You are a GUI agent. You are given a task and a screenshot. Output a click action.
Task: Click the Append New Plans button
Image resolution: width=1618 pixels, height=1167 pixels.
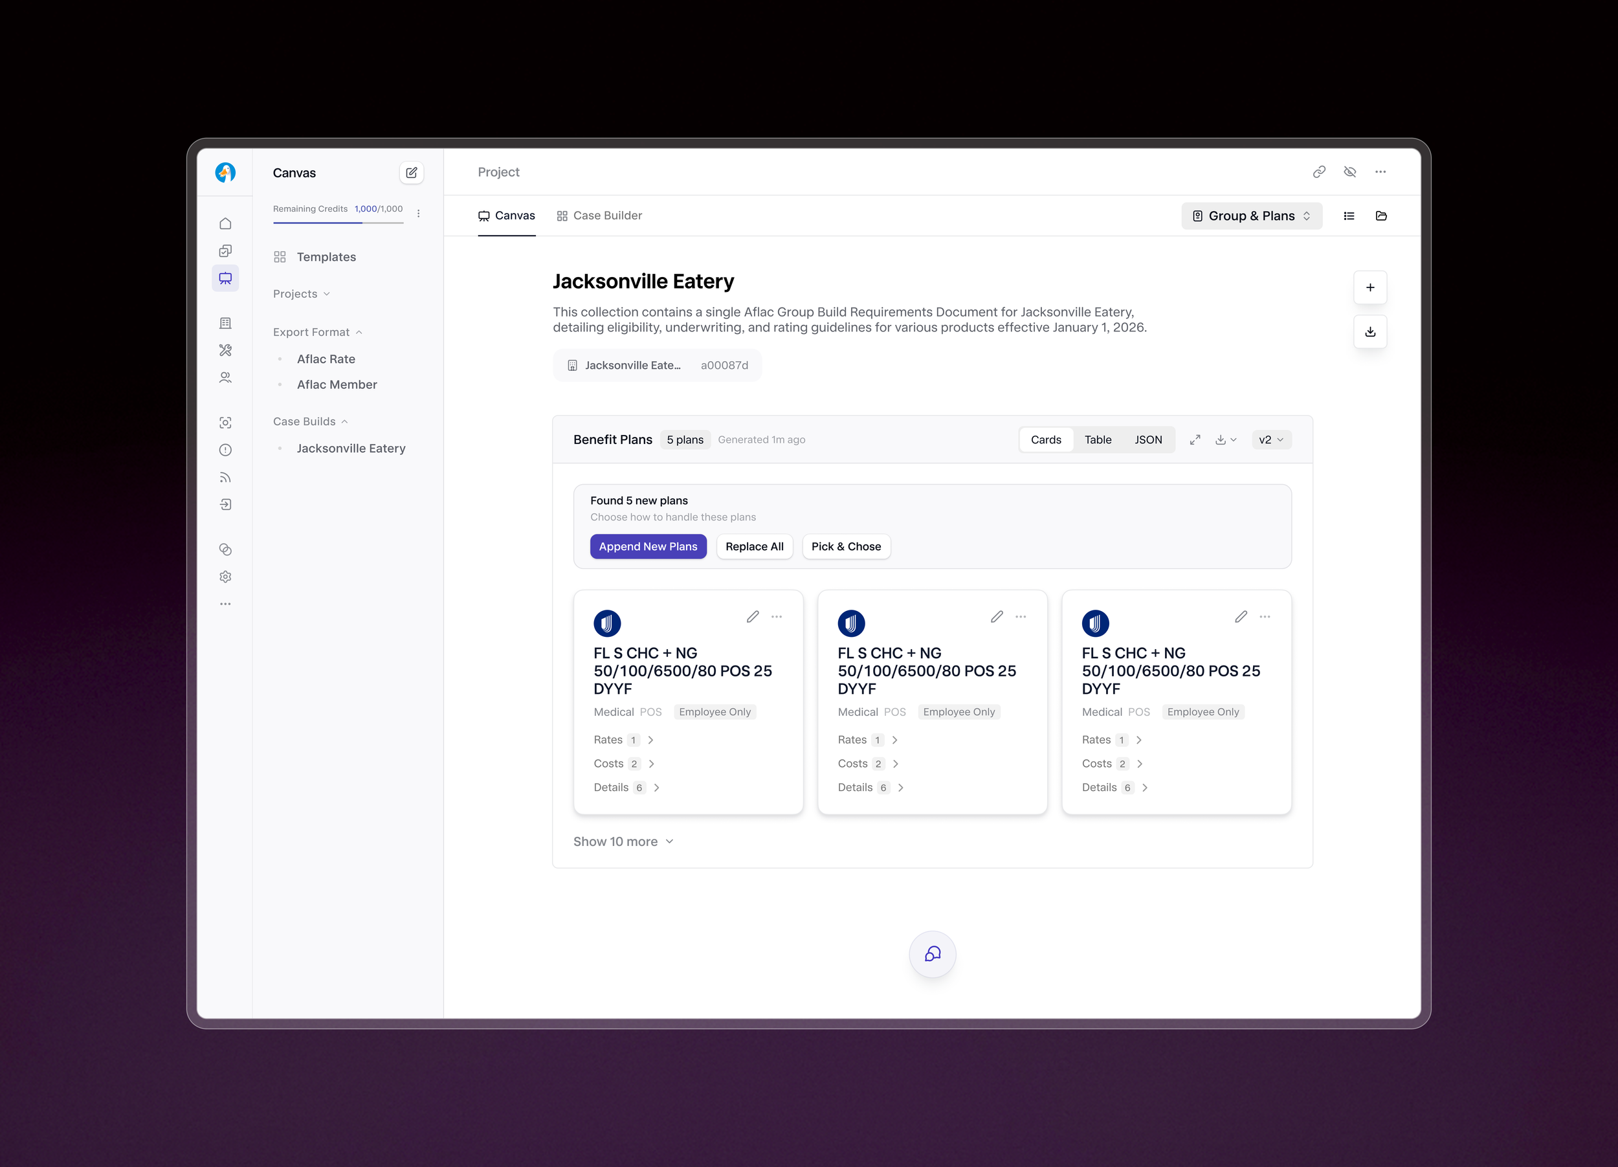tap(648, 547)
